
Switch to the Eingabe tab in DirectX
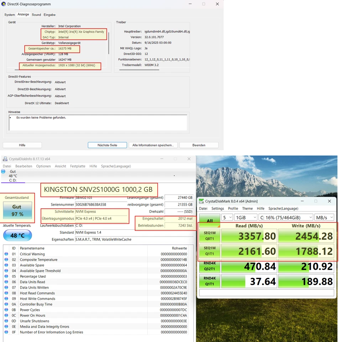pos(49,15)
